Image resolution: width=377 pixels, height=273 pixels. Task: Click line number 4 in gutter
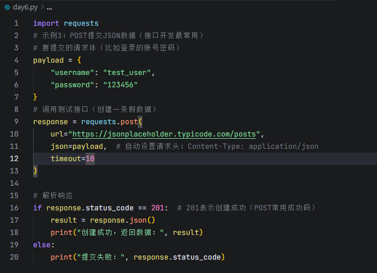point(16,60)
